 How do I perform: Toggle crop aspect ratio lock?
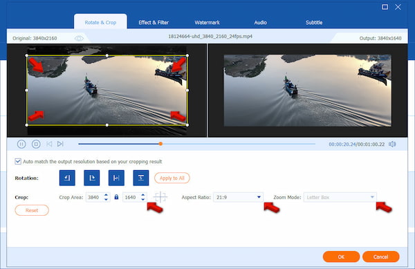[116, 197]
